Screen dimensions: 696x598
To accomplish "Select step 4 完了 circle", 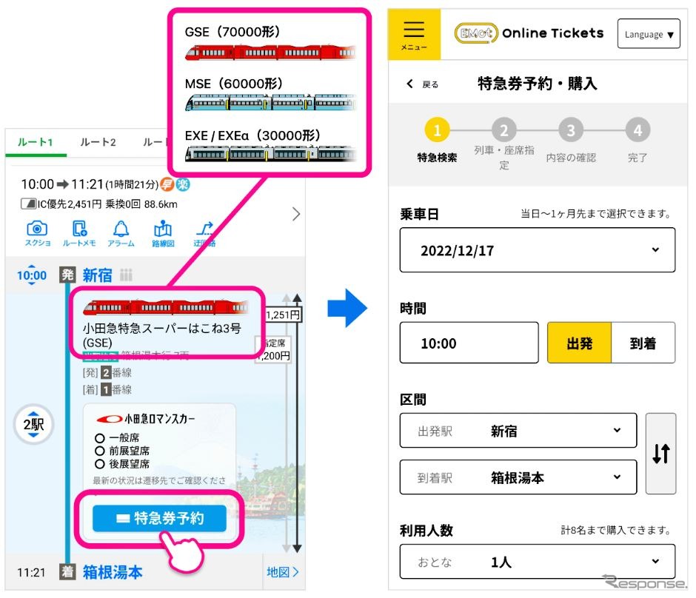I will tap(638, 130).
